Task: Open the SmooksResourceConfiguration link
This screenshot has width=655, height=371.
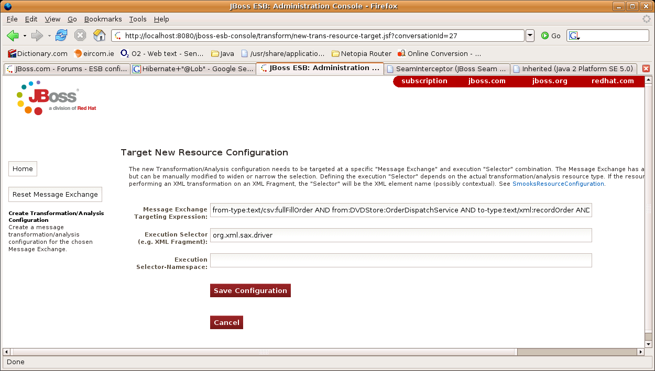Action: (x=558, y=184)
